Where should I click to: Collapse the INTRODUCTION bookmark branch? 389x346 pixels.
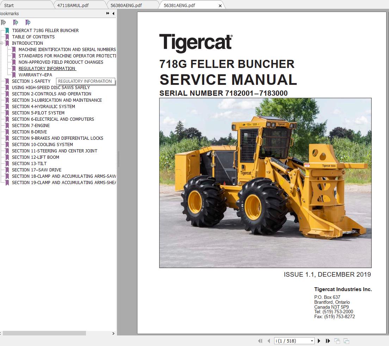coord(3,43)
